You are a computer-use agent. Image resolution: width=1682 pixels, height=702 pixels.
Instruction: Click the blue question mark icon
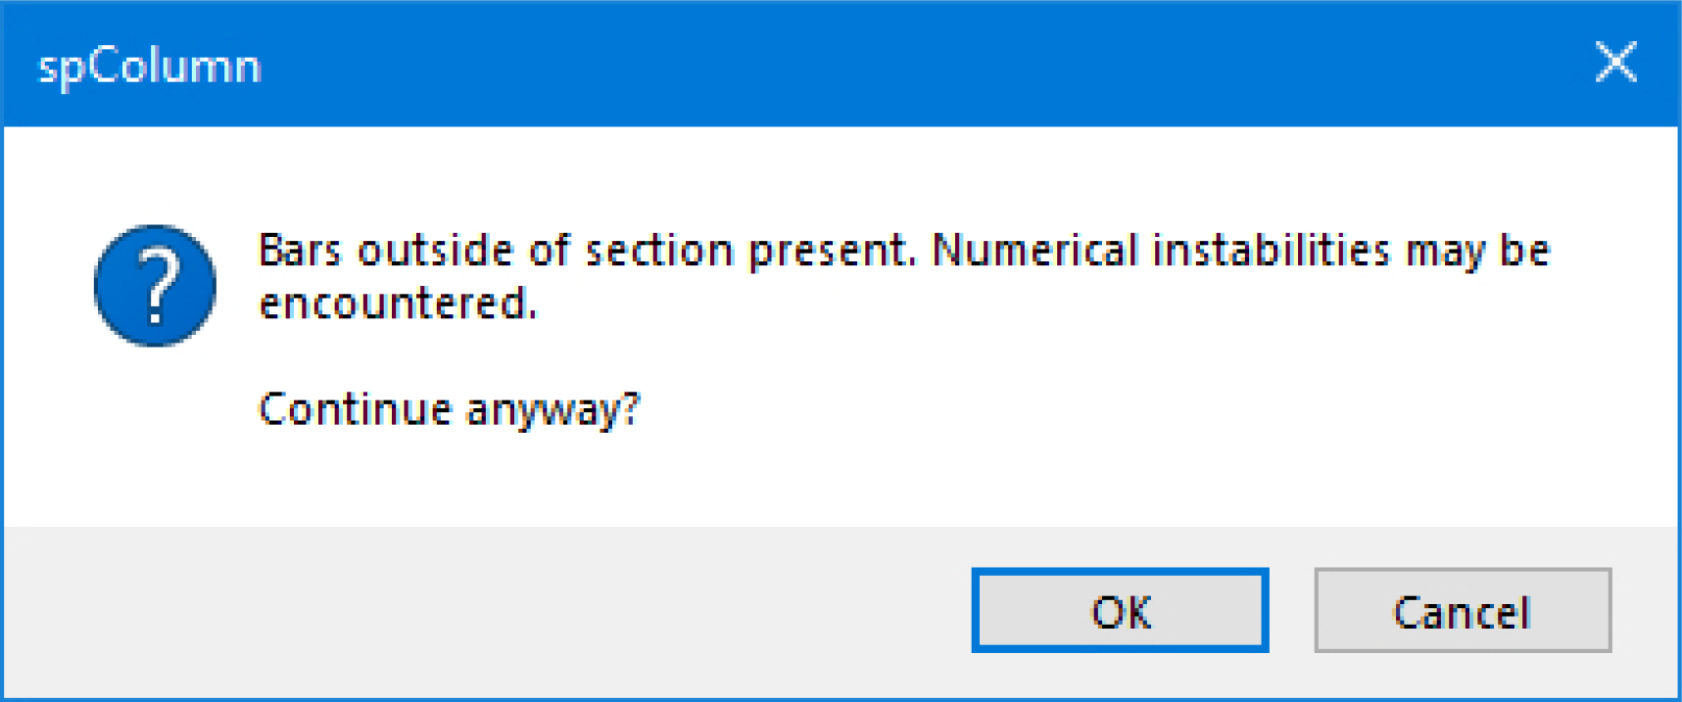coord(155,286)
